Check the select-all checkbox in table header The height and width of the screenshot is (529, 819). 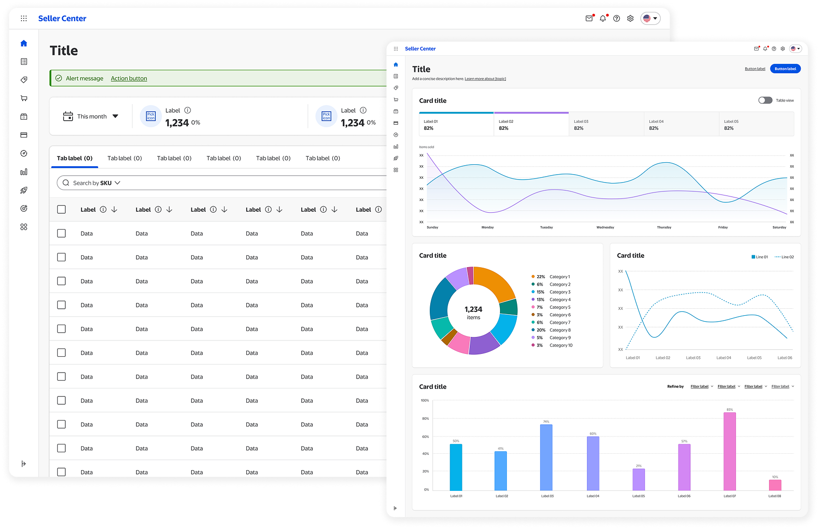tap(61, 210)
